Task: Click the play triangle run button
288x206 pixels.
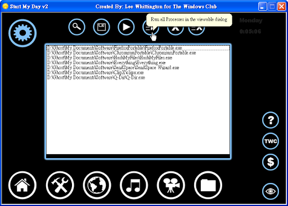Action: (126, 27)
